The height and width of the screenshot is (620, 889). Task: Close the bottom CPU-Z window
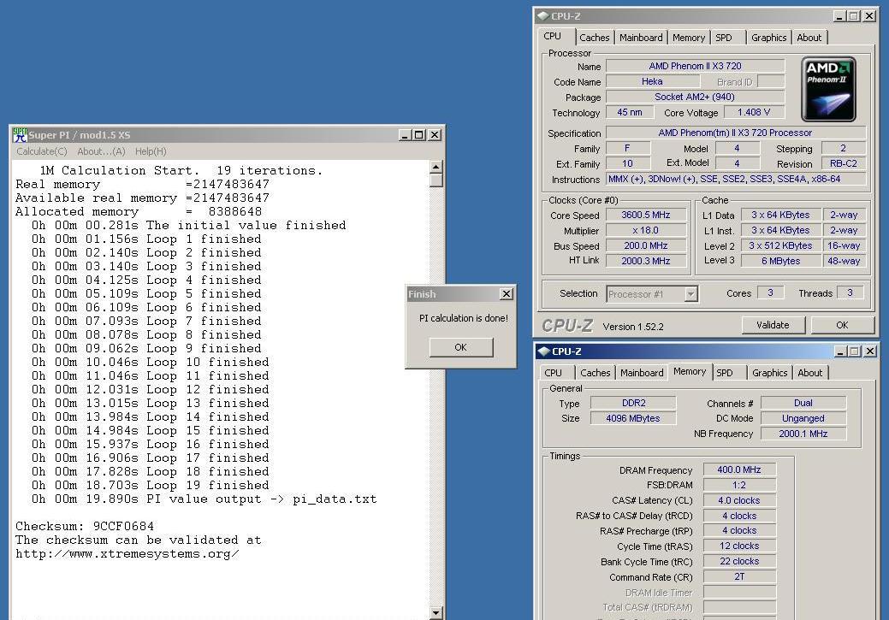click(870, 351)
